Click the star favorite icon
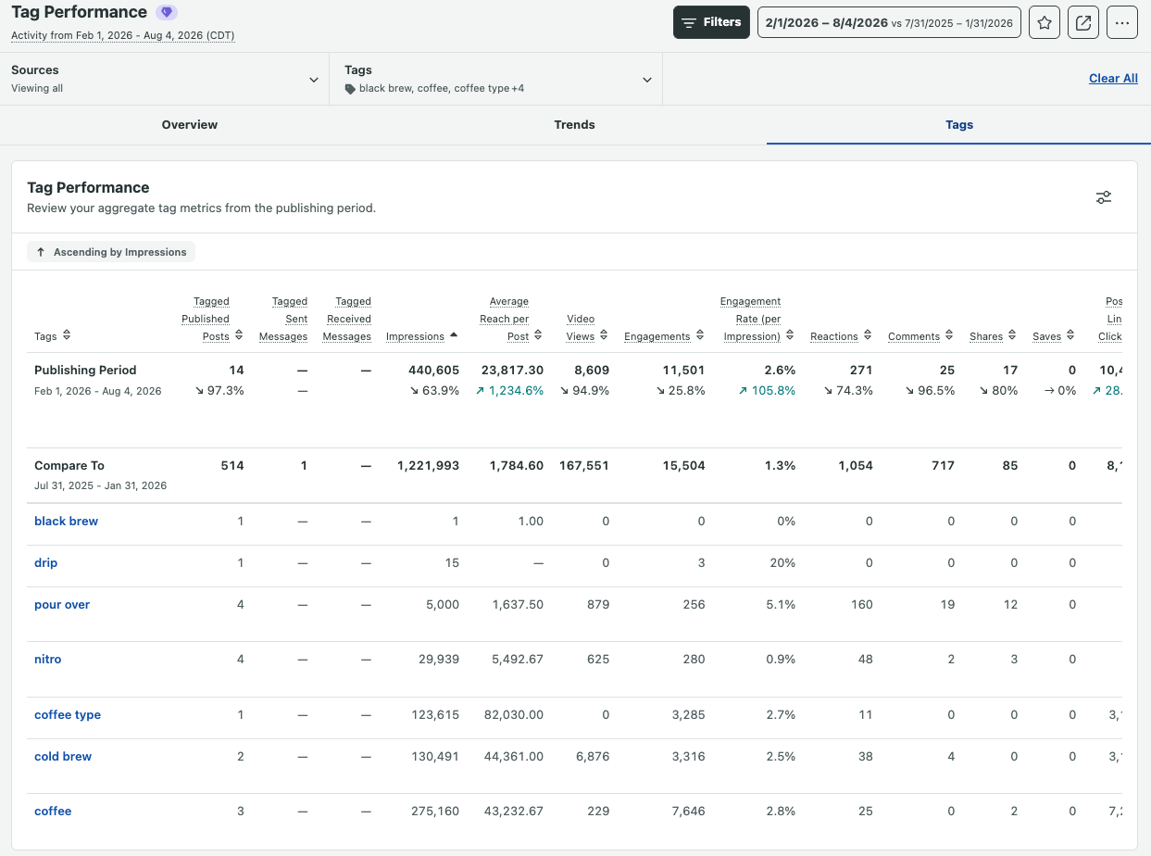The image size is (1151, 856). [x=1045, y=22]
